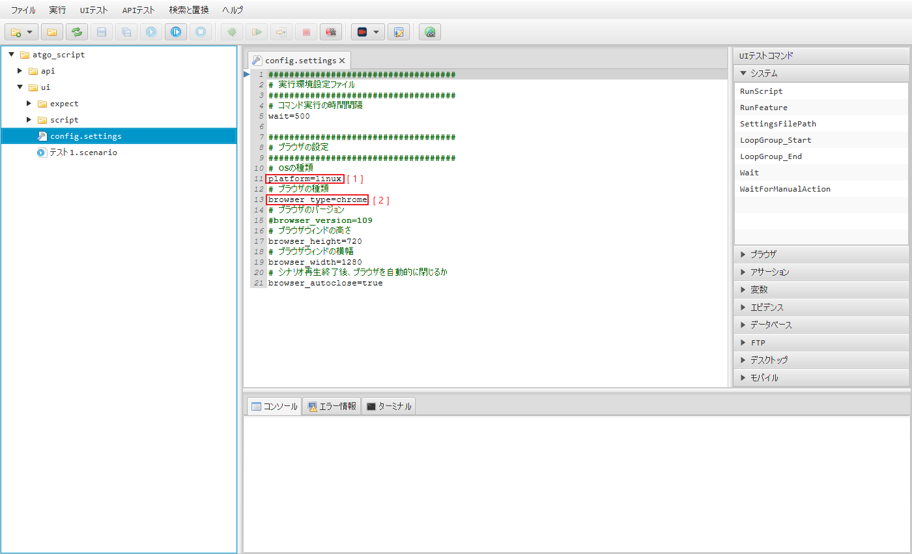Select テスト1.scenario in the project tree
The height and width of the screenshot is (554, 912).
(x=119, y=153)
